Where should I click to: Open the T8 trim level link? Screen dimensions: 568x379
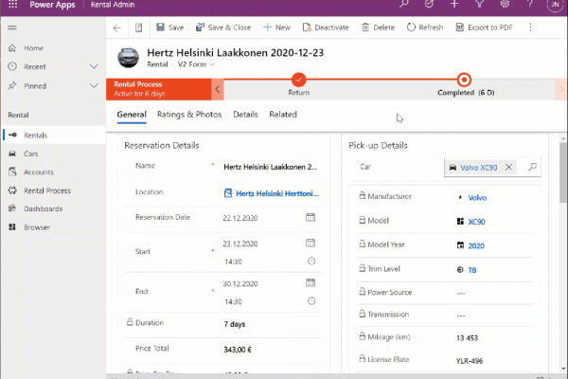(x=472, y=270)
